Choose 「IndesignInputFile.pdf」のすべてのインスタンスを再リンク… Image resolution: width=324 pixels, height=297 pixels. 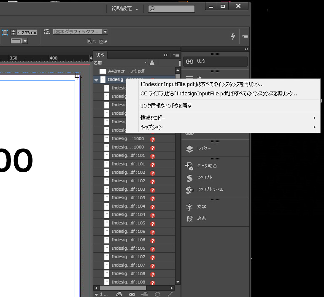click(x=202, y=84)
